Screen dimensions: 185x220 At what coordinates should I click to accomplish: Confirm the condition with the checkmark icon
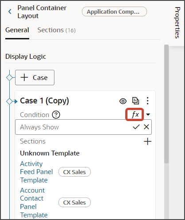pyautogui.click(x=136, y=127)
